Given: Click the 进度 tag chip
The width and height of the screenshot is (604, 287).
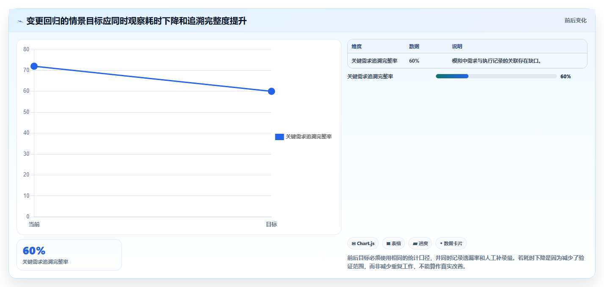Looking at the screenshot, I should pos(420,243).
